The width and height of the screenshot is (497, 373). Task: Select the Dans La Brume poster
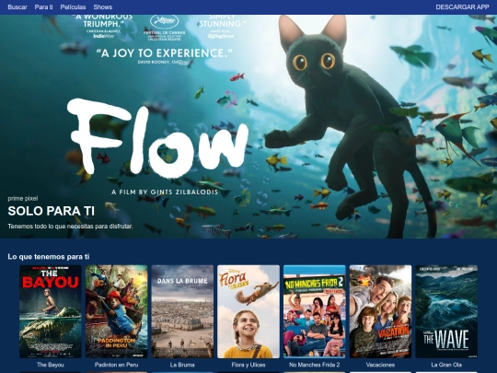click(182, 311)
